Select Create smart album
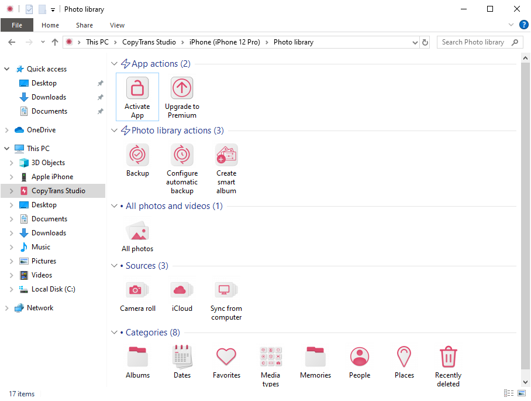 point(226,169)
